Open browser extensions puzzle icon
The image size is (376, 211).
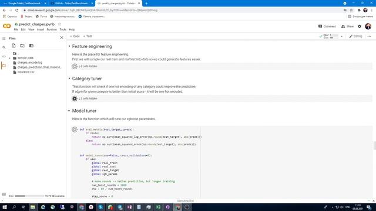click(x=359, y=10)
